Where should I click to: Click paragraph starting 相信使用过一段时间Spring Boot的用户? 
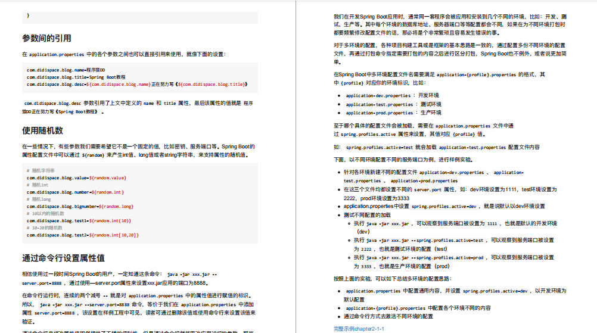120,279
